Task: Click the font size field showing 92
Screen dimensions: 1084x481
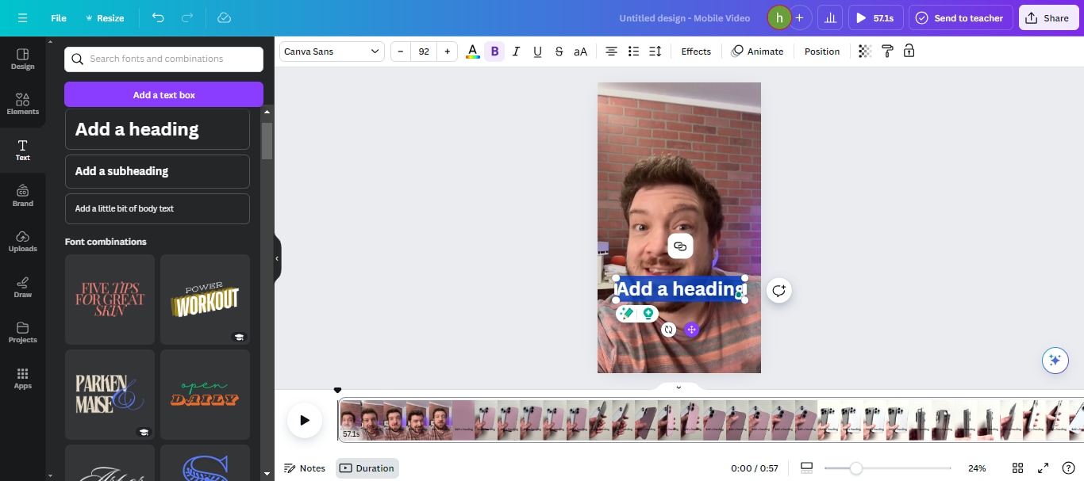Action: coord(424,52)
